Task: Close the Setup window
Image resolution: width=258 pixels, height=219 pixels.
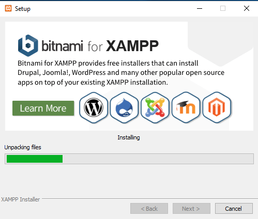Action: pyautogui.click(x=247, y=8)
